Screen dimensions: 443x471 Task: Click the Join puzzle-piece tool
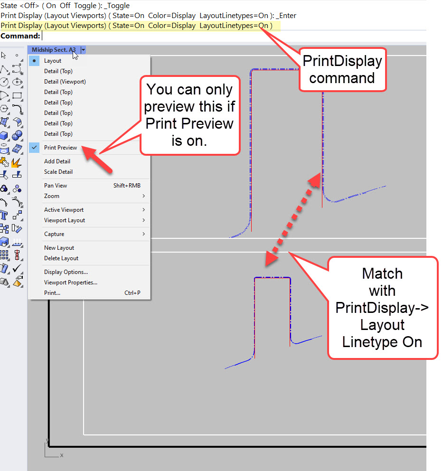point(4,162)
